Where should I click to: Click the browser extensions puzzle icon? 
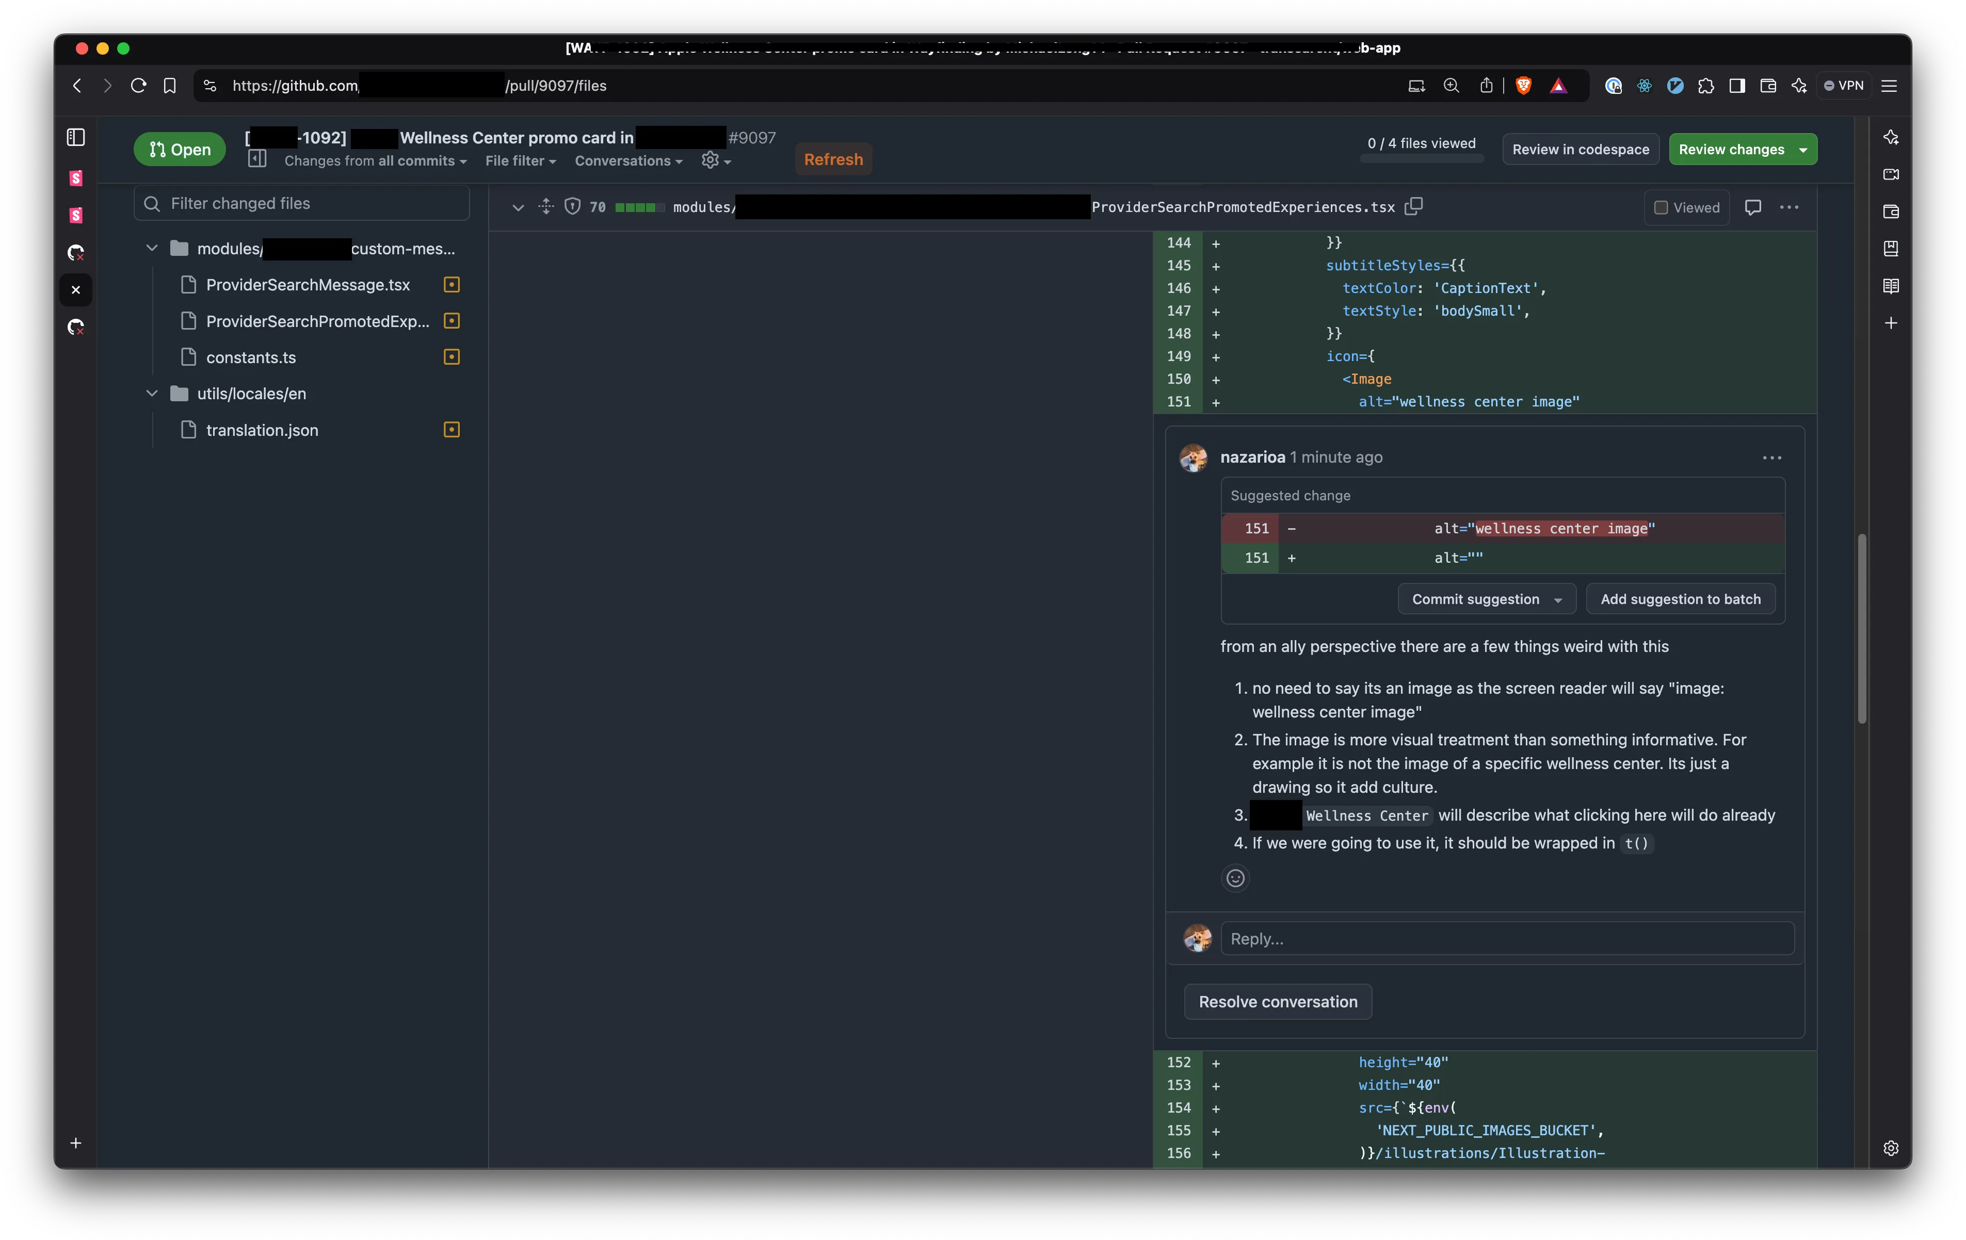[1705, 86]
